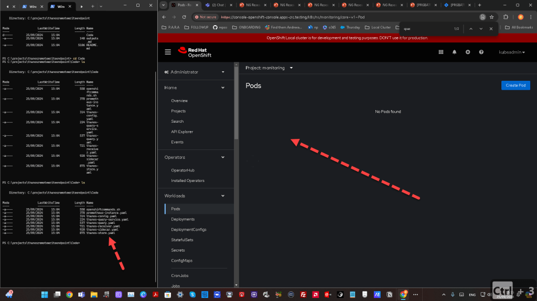The width and height of the screenshot is (537, 301).
Task: Open the FOLLOWUP bookmarks folder
Action: [x=196, y=27]
